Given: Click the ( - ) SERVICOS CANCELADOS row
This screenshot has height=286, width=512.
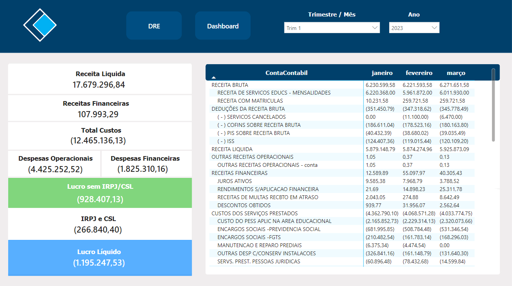Looking at the screenshot, I should tap(342, 117).
